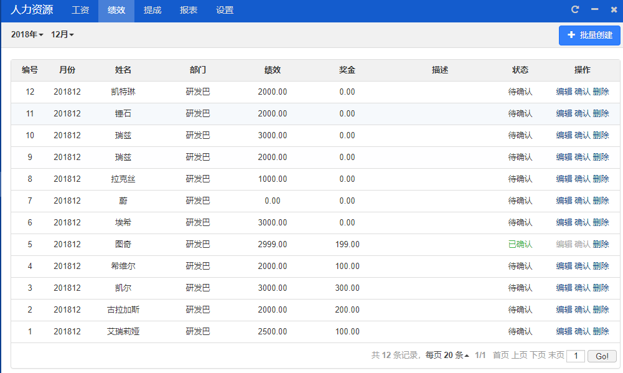Screen dimensions: 623x373
Task: Click 确认 in the 蔚 row
Action: (x=583, y=201)
